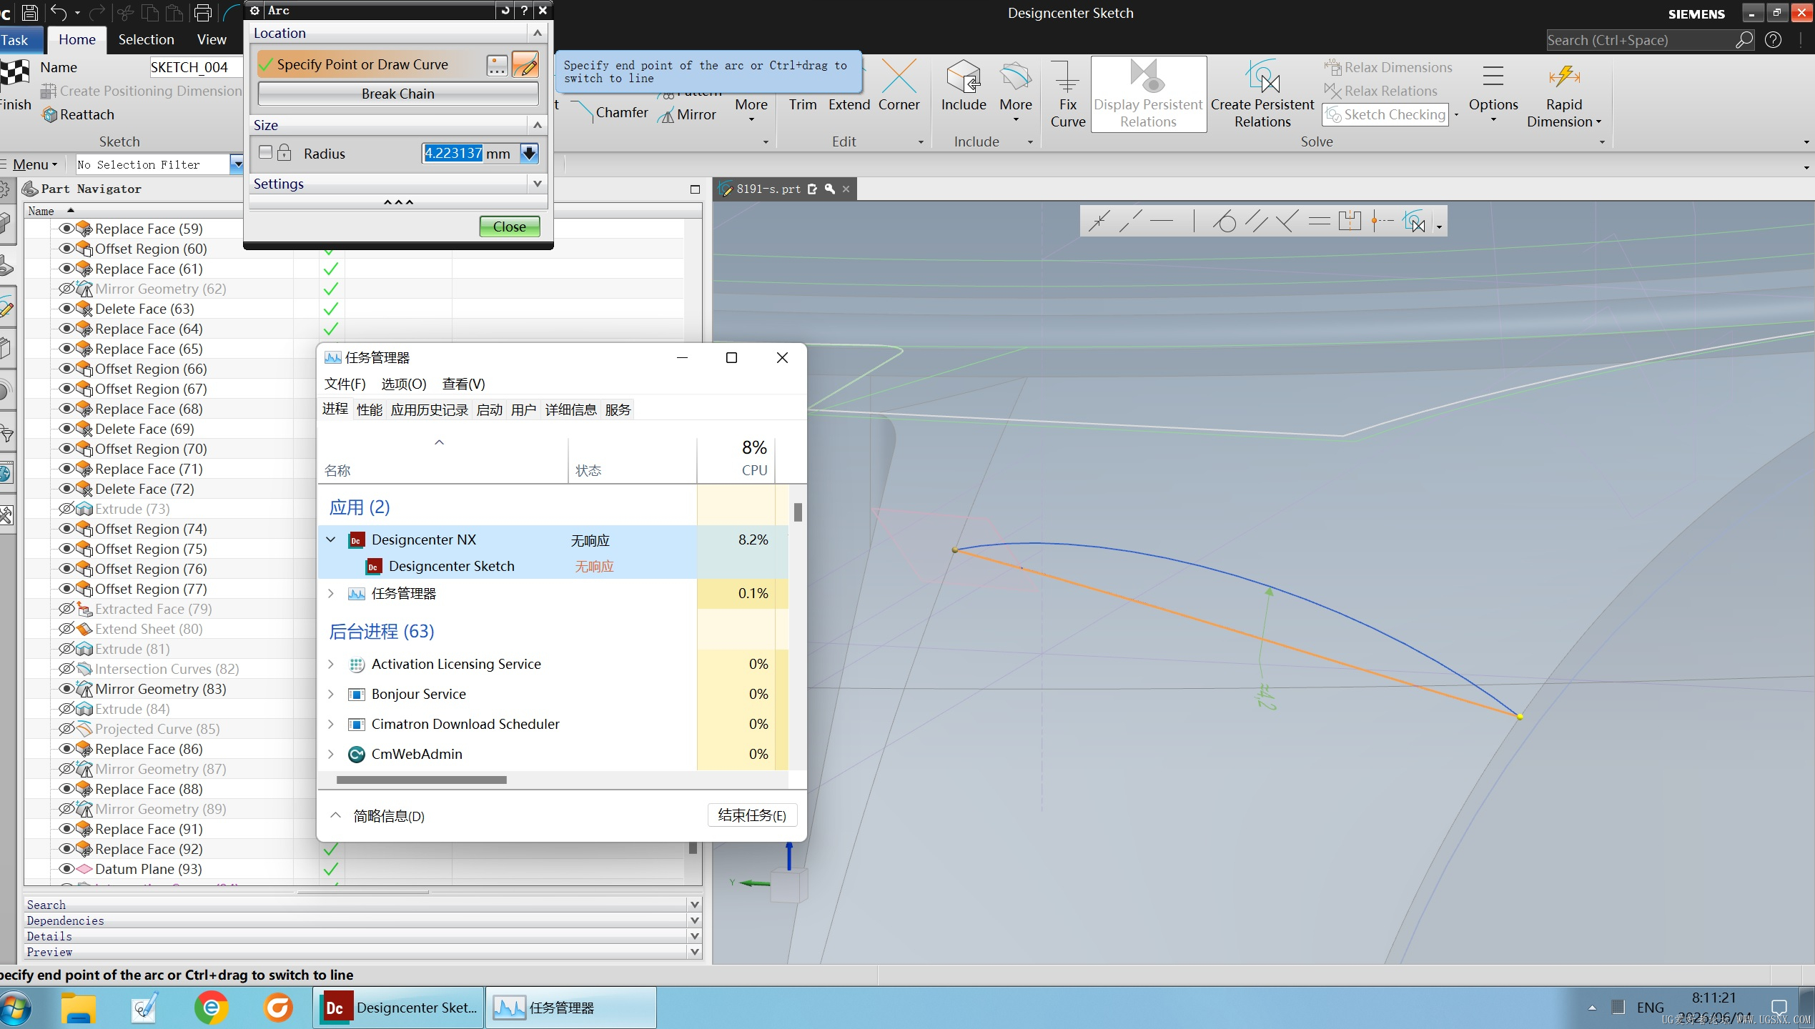Viewport: 1815px width, 1029px height.
Task: Click the Include tool icon
Action: [x=963, y=86]
